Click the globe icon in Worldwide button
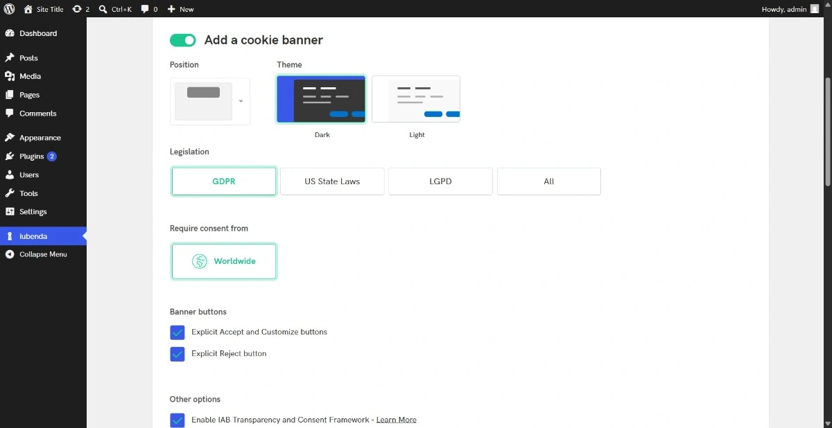Viewport: 832px width, 428px height. pos(200,261)
